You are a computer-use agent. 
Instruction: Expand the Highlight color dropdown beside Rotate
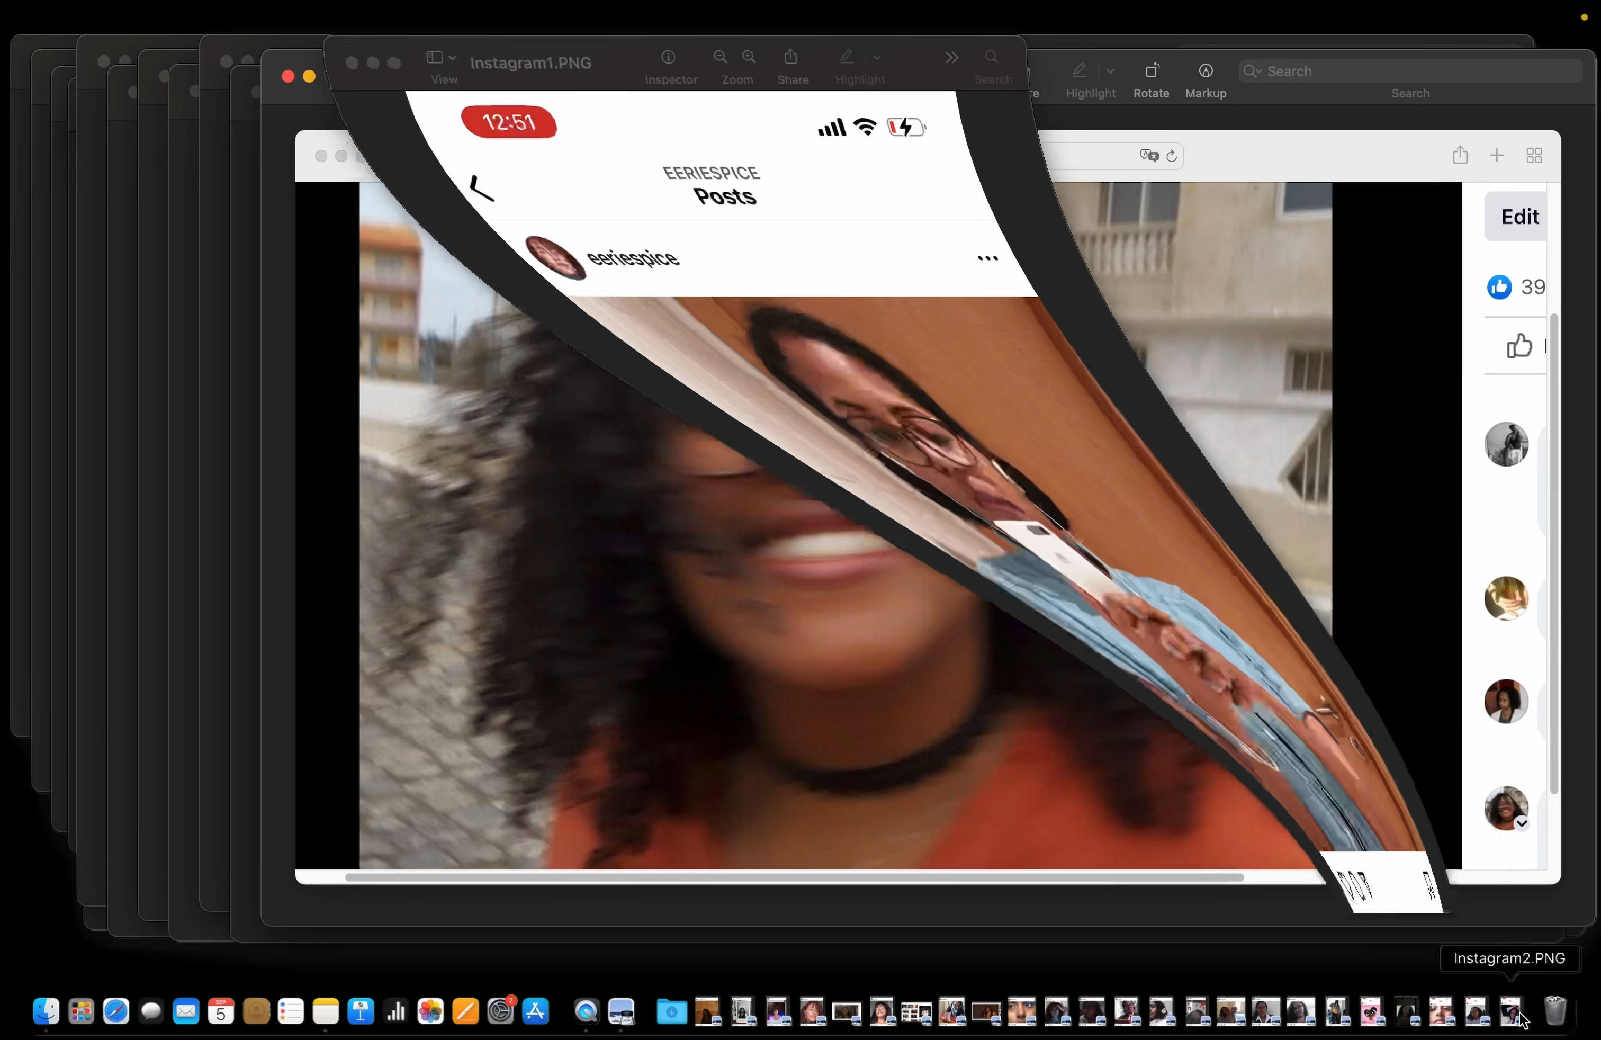[x=1110, y=70]
